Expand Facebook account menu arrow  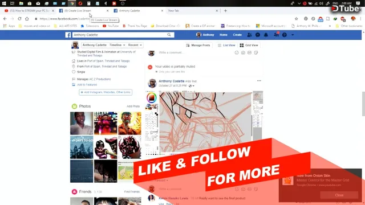(x=293, y=35)
